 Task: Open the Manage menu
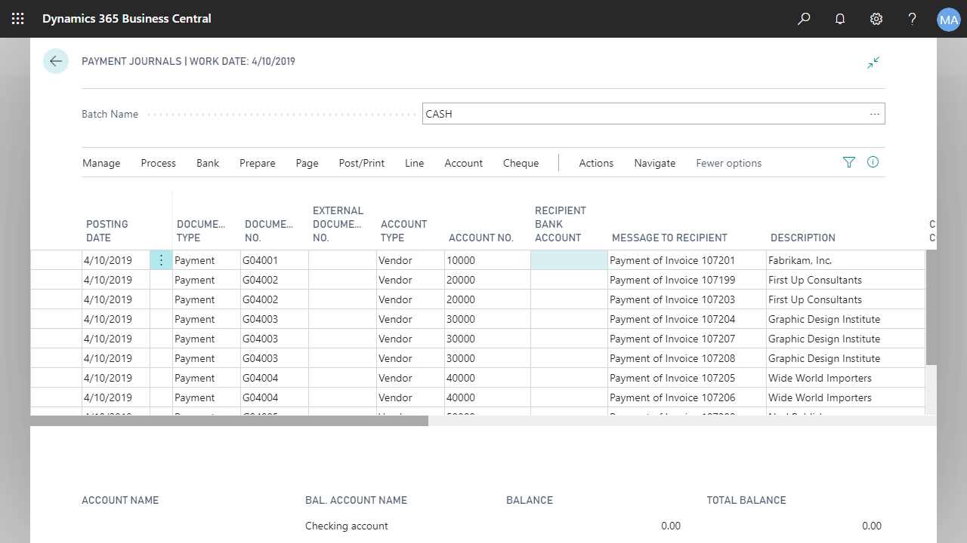point(101,163)
